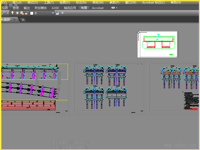Close the 布置图 drawing tab
Viewport: 200px width, 150px height.
tap(14, 19)
